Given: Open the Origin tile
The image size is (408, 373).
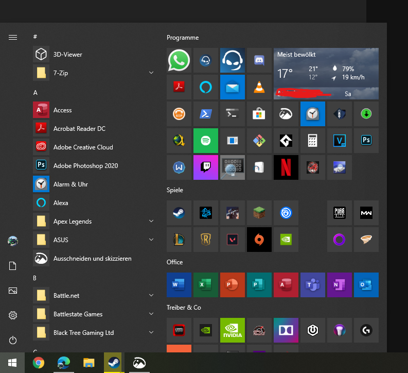Looking at the screenshot, I should (x=259, y=240).
